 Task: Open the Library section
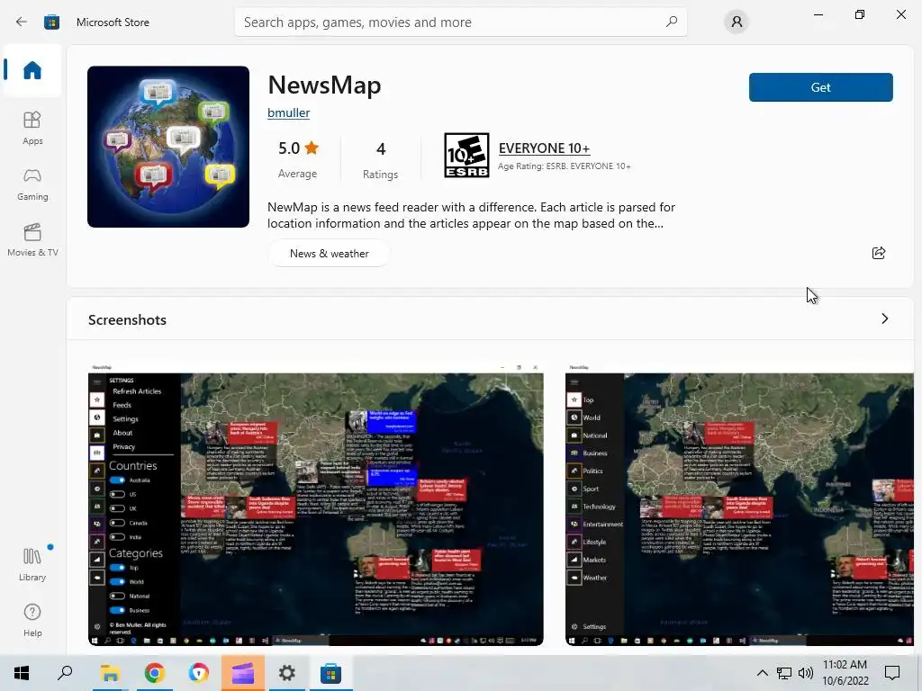click(32, 564)
